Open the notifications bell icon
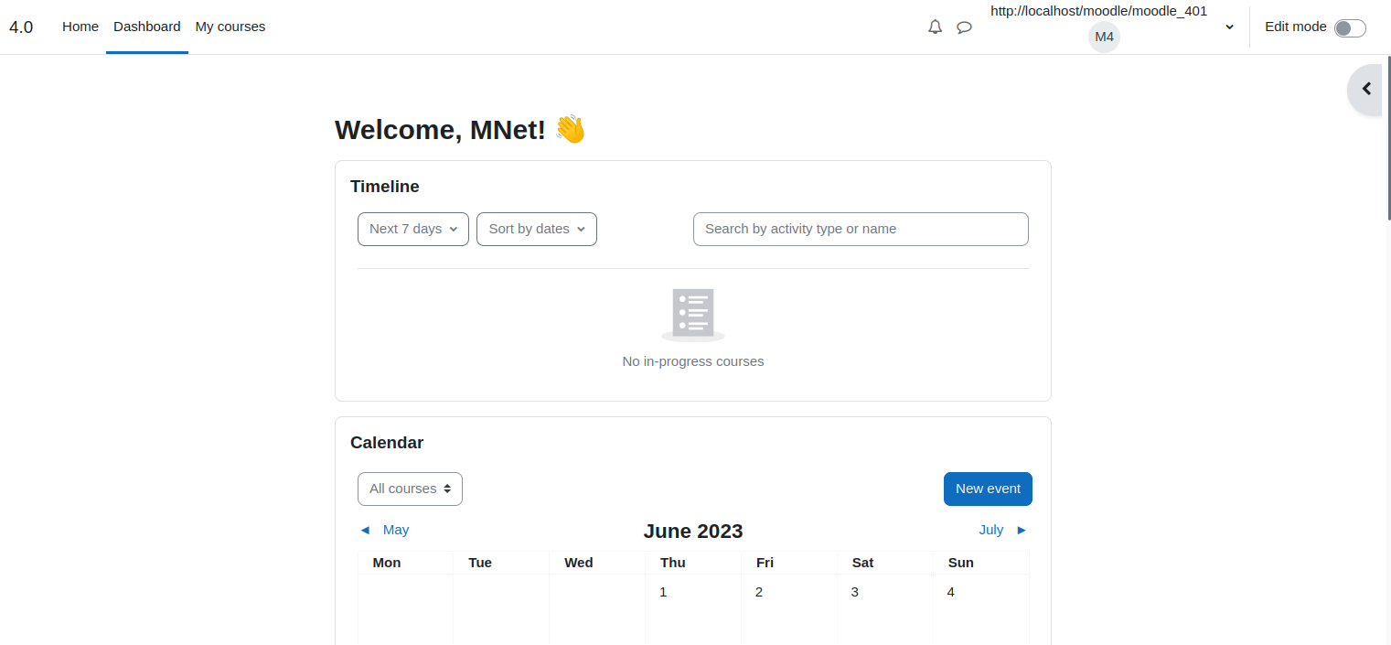This screenshot has width=1391, height=645. (x=935, y=27)
